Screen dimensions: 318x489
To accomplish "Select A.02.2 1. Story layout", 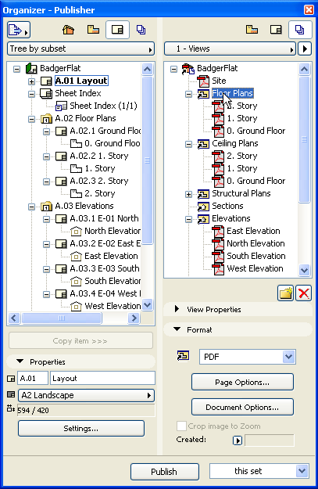I will click(99, 156).
